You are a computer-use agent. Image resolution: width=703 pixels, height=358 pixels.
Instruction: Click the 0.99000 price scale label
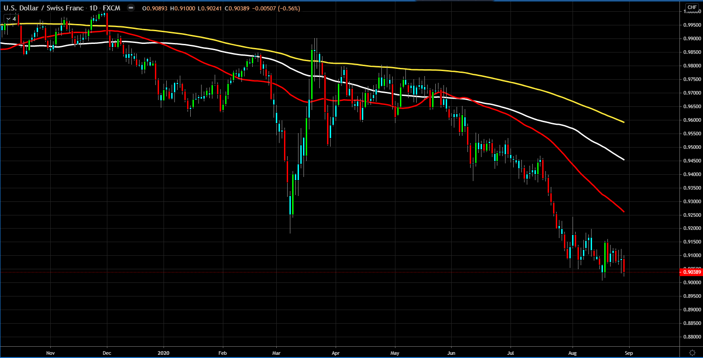[693, 39]
